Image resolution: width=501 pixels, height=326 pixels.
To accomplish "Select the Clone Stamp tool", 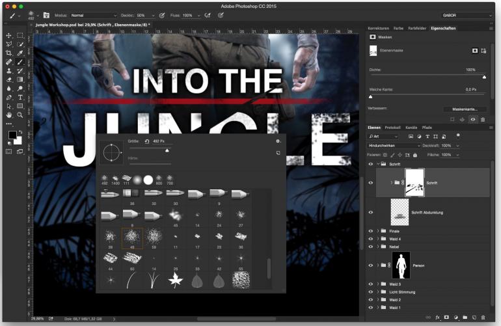I will click(9, 71).
